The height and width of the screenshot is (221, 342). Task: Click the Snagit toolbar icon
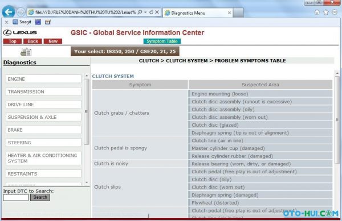(22, 22)
